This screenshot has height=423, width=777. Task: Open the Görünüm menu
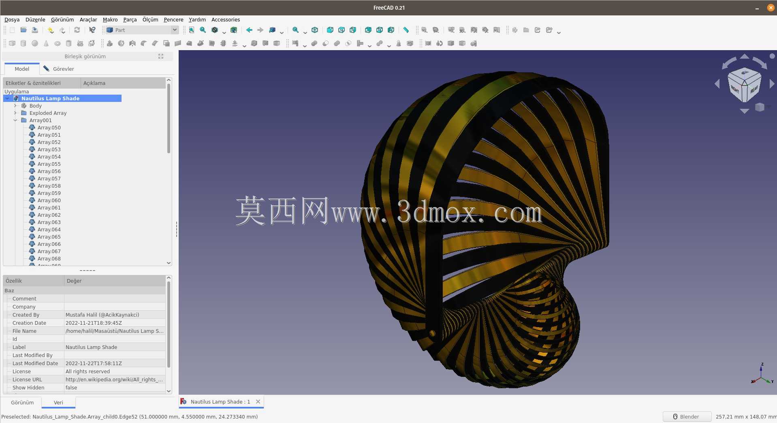62,19
